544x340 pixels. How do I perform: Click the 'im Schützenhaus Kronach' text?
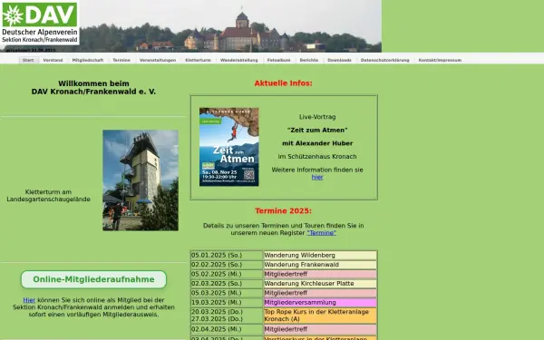pyautogui.click(x=317, y=157)
